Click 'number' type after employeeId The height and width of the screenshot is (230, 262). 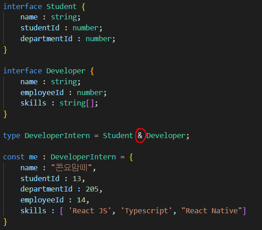[x=90, y=93]
